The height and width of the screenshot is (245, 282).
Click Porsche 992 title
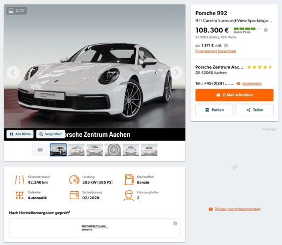pos(211,13)
